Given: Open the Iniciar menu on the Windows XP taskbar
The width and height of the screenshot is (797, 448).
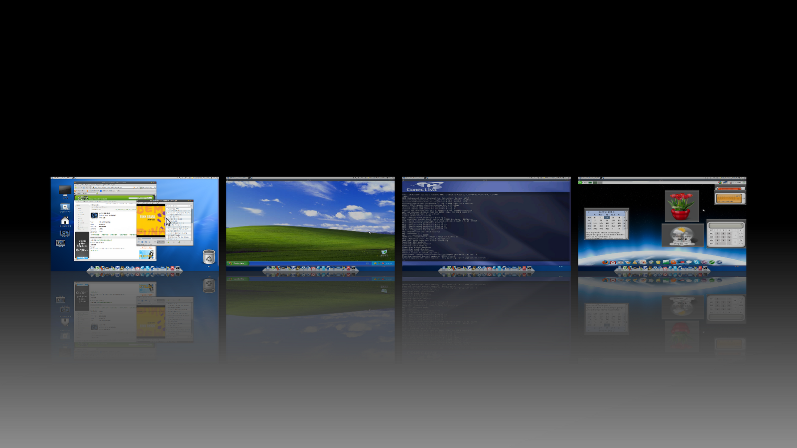Looking at the screenshot, I should 237,263.
